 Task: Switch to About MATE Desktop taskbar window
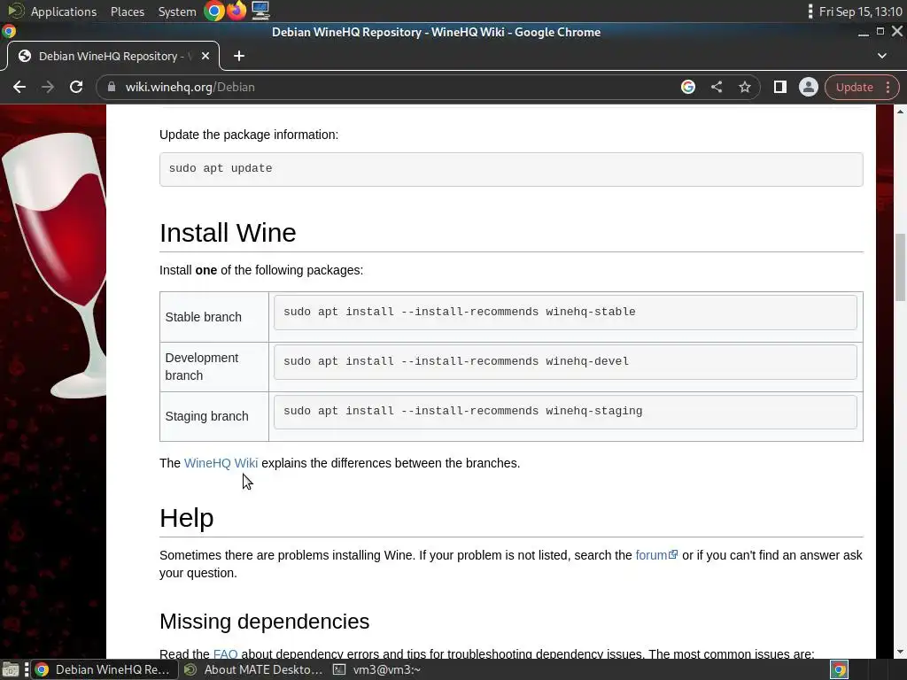click(253, 670)
